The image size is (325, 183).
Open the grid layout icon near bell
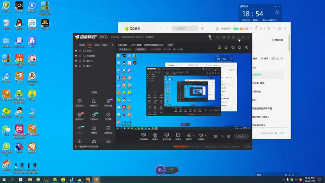233,47
